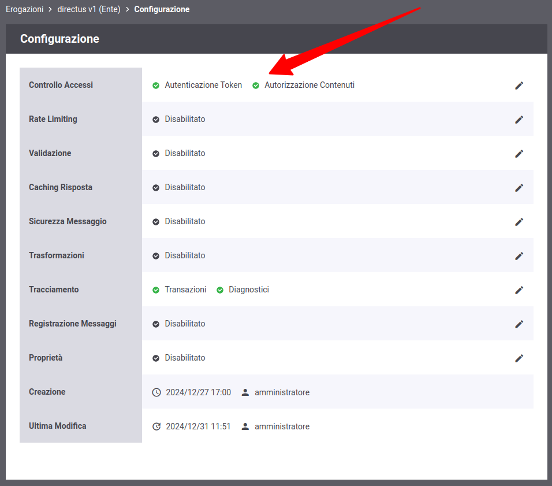Viewport: 552px width, 486px height.
Task: Edit the Controllo Accessi configuration
Action: coord(519,86)
